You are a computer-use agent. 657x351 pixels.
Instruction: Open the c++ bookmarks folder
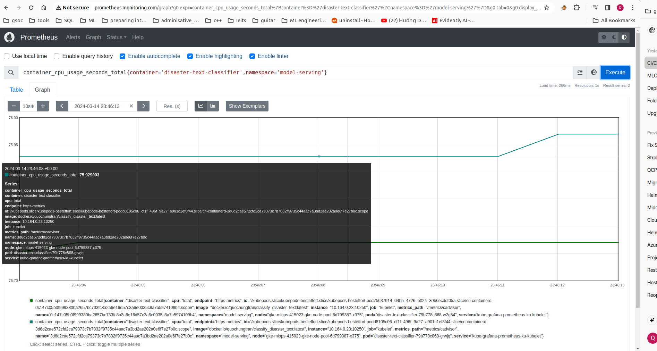pyautogui.click(x=213, y=20)
